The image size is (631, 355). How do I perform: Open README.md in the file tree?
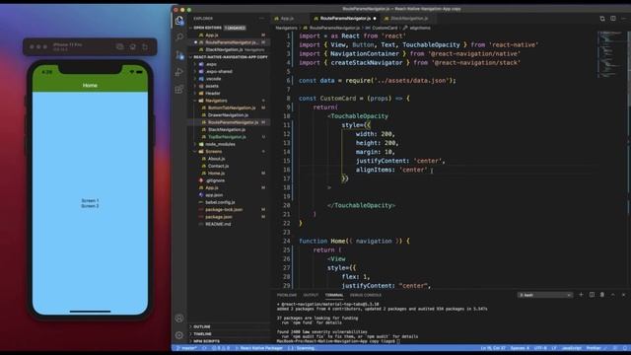[x=218, y=224]
